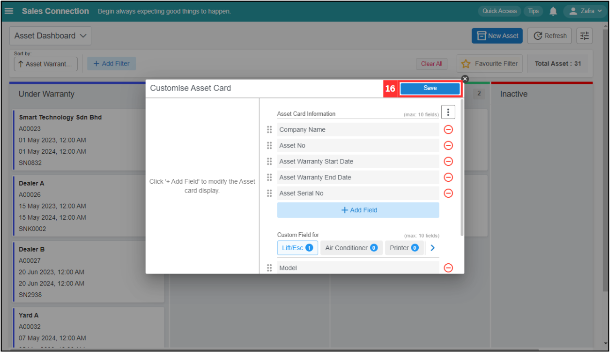Remove the Asset No field
This screenshot has height=352, width=610.
point(448,145)
